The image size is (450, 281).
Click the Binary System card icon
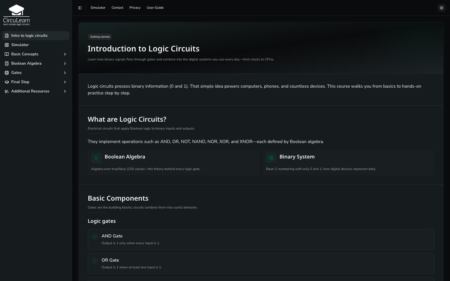click(x=271, y=158)
